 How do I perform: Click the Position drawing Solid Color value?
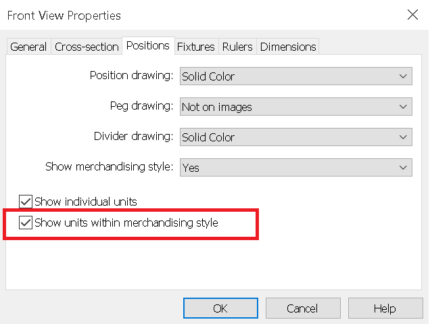point(208,76)
